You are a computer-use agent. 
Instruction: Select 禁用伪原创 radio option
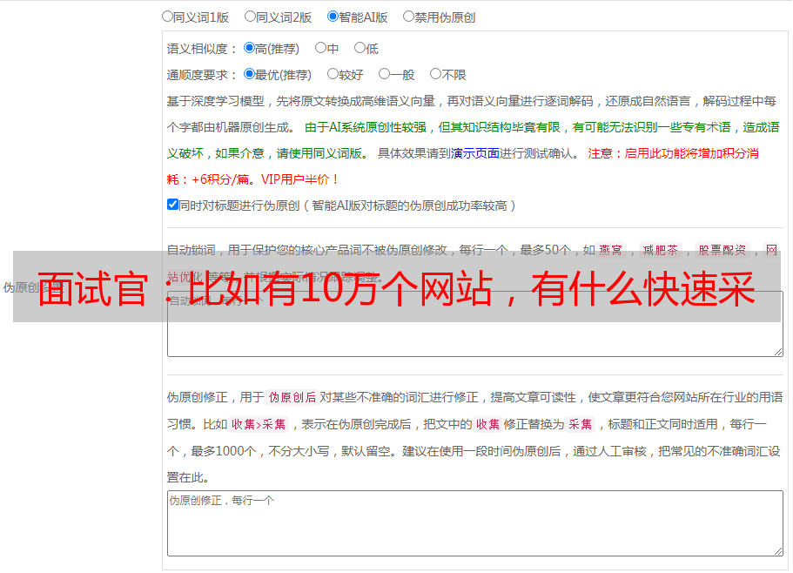tap(408, 17)
